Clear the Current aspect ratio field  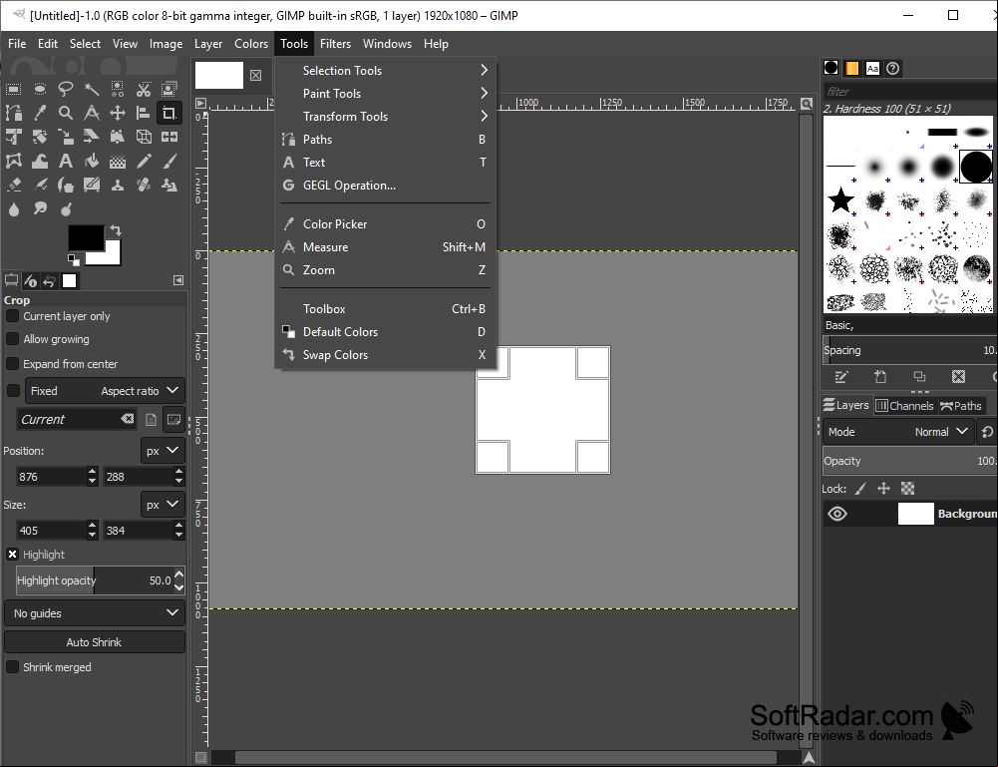pos(128,418)
